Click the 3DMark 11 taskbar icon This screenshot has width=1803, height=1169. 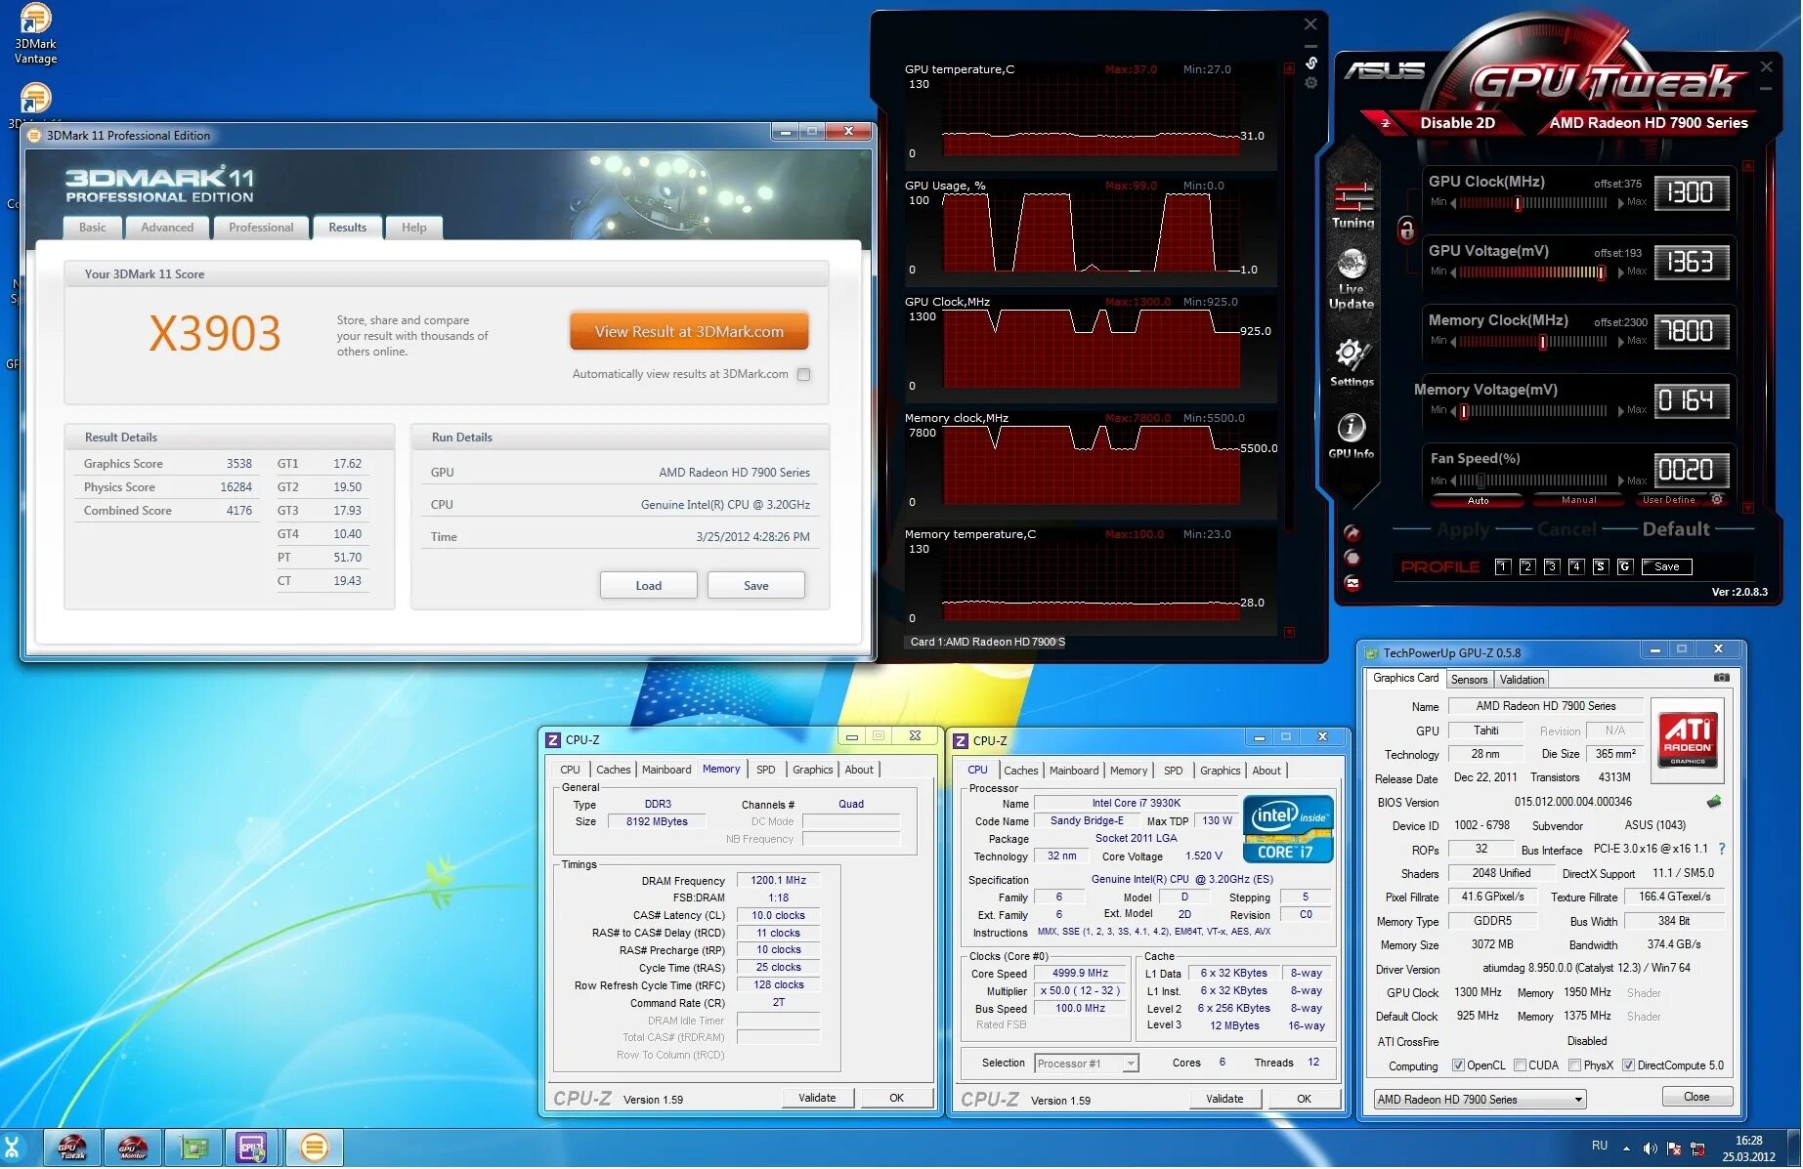(x=314, y=1148)
